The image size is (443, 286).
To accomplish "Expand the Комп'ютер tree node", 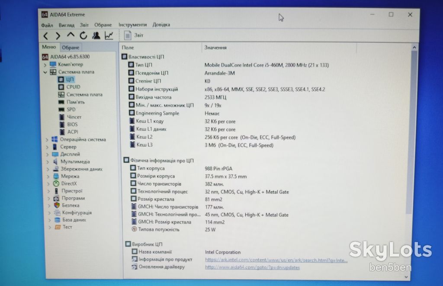I will (x=45, y=65).
